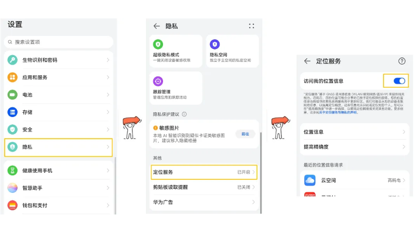Click the info icon beside 隐私保护建议
Viewport: 414px width, 232px height.
184,114
